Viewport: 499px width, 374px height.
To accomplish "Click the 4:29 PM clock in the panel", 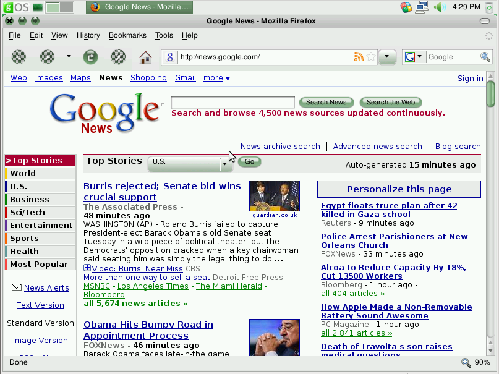I will 466,7.
